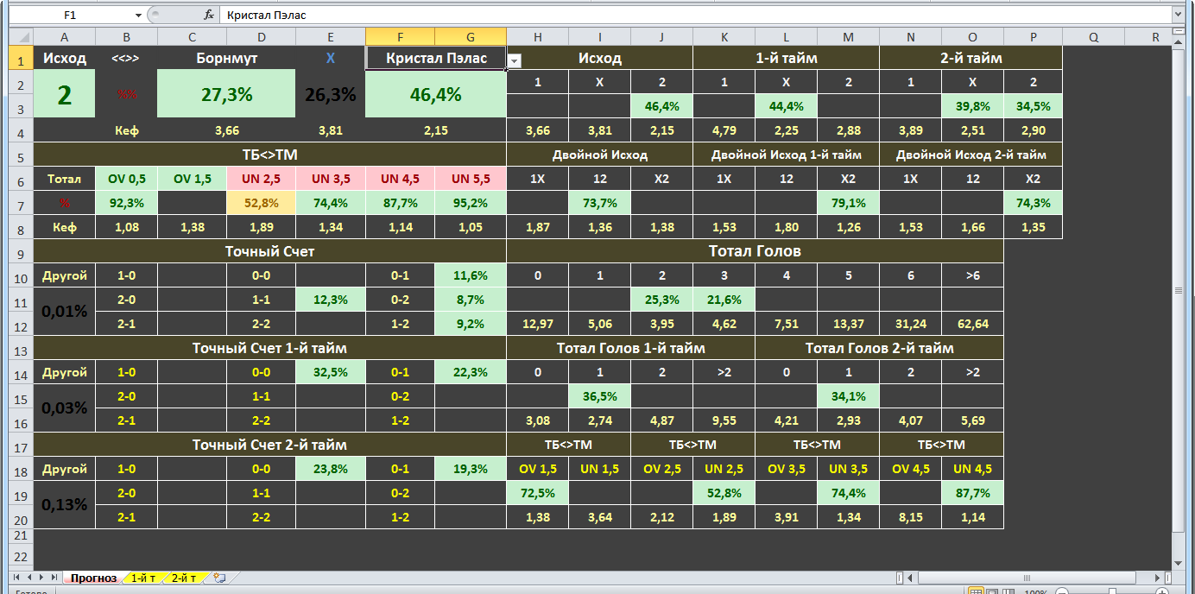Select column A header
Image resolution: width=1195 pixels, height=594 pixels.
point(65,36)
